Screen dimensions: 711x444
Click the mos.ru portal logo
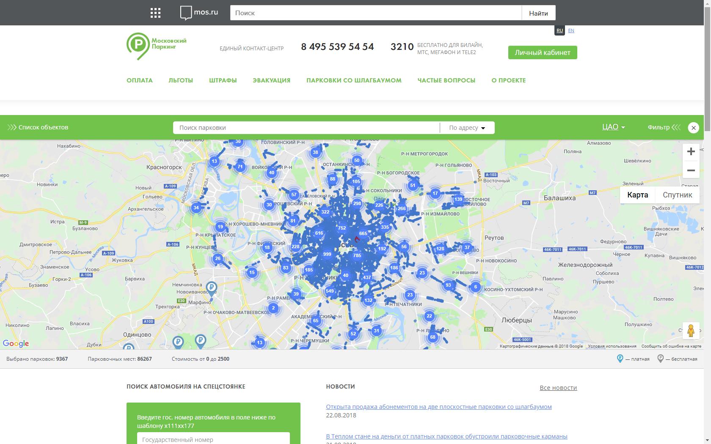click(199, 13)
